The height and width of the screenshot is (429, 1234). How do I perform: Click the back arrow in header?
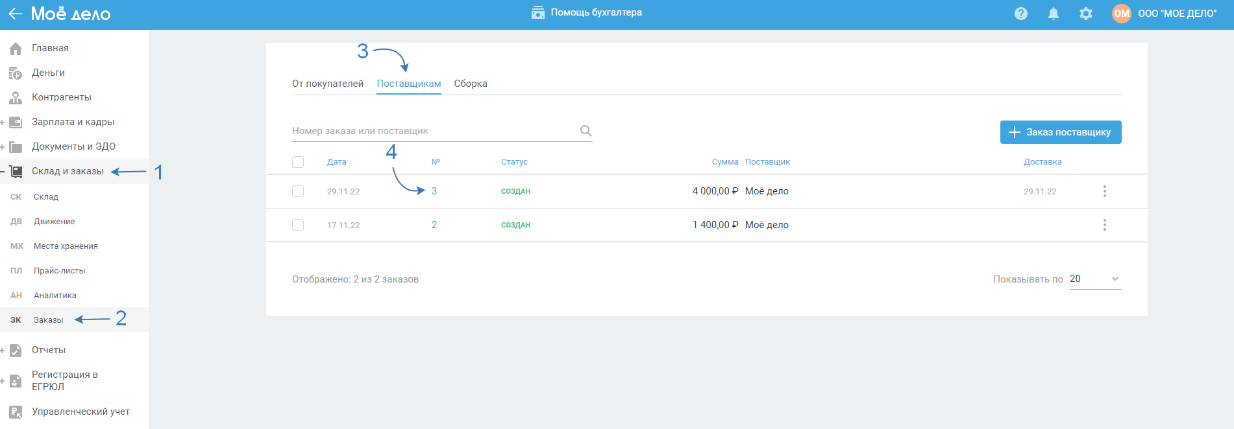[x=16, y=14]
